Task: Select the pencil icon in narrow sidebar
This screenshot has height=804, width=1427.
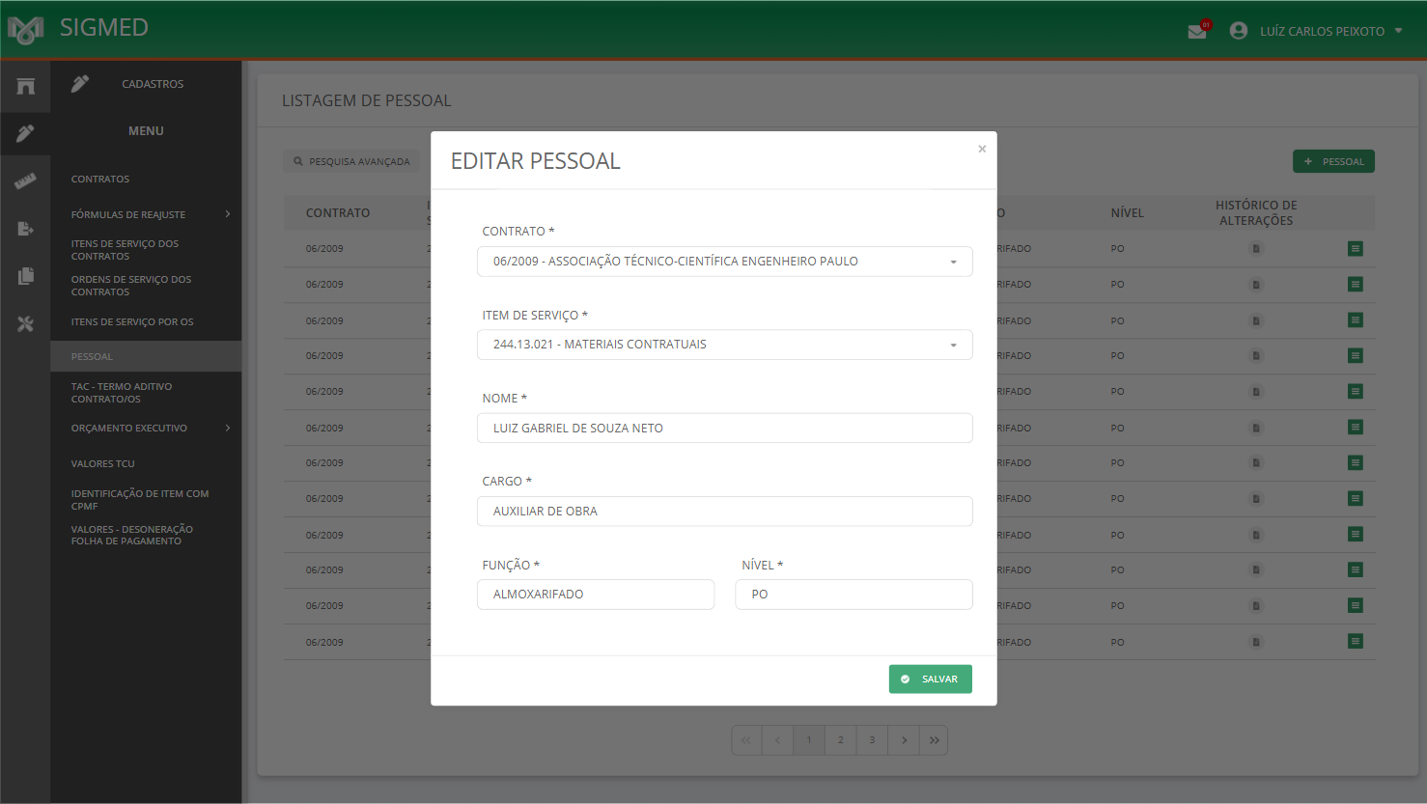Action: coord(25,133)
